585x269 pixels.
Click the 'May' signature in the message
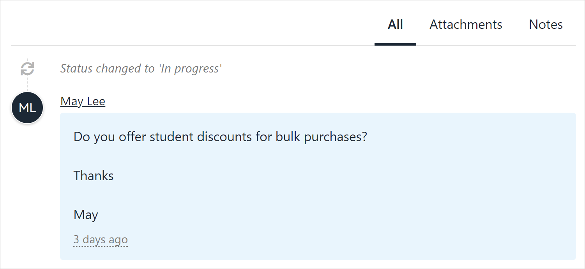click(x=86, y=215)
